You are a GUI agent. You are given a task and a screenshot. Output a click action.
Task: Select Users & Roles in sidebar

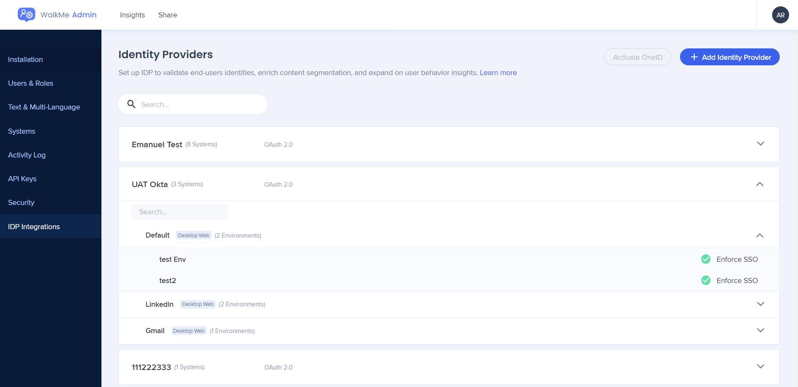coord(31,83)
